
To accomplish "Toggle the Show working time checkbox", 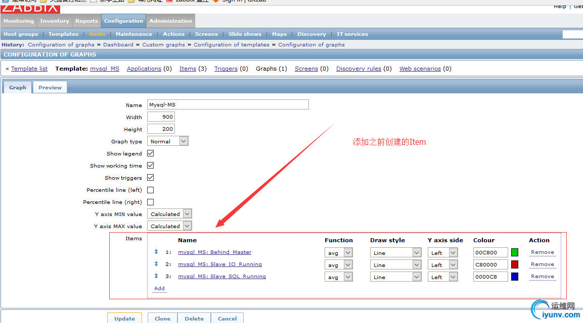I will pos(151,166).
